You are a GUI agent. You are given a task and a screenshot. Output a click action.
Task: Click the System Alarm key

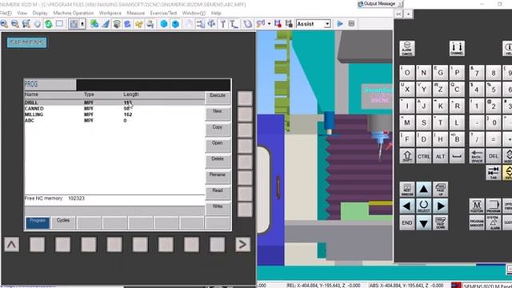[493, 222]
